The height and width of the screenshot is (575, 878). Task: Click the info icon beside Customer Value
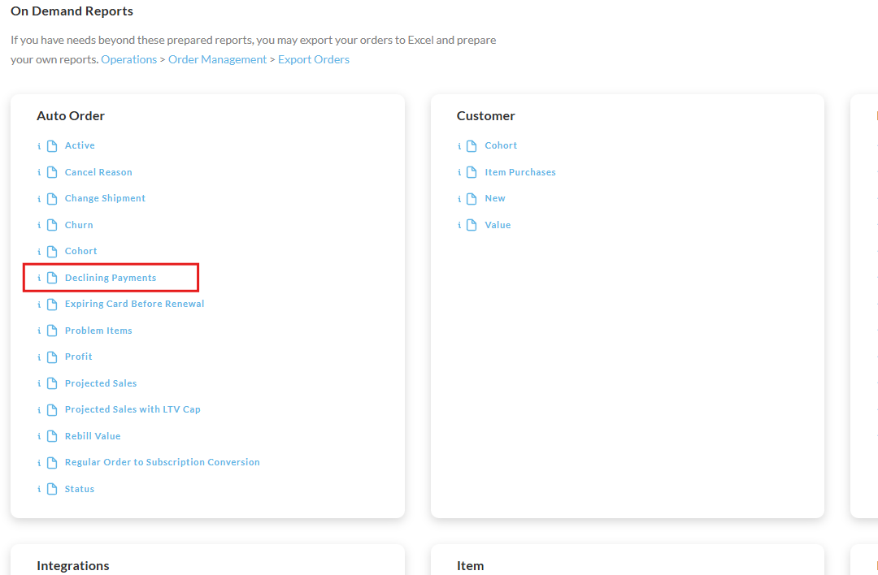459,226
